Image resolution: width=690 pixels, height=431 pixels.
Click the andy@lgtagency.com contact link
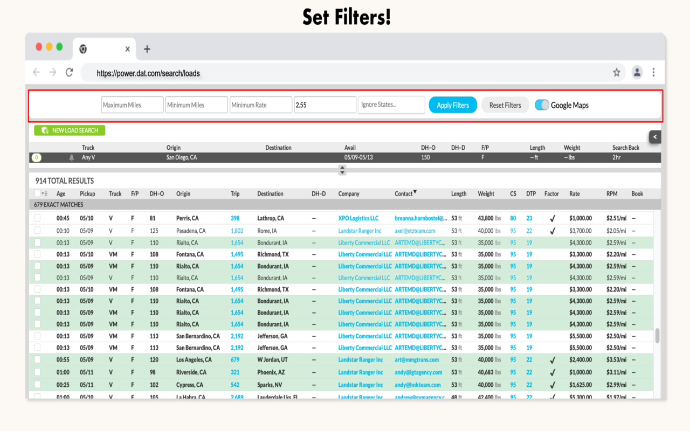pyautogui.click(x=418, y=372)
